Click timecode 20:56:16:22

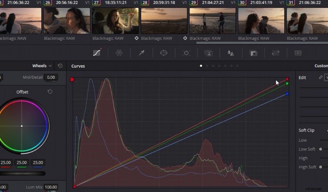(x=67, y=2)
